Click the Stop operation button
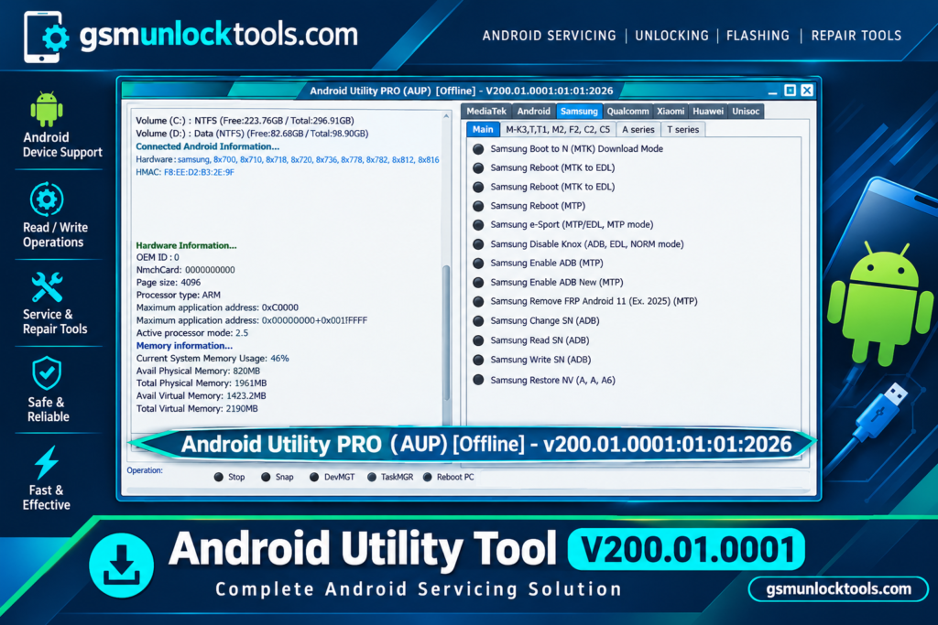938x625 pixels. point(230,477)
